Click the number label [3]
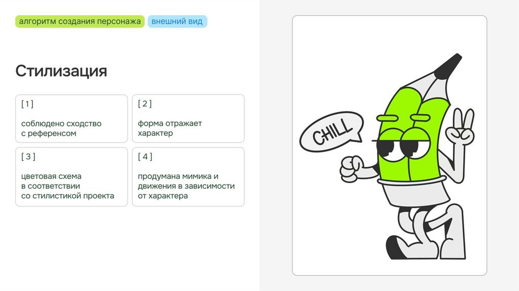 click(28, 157)
